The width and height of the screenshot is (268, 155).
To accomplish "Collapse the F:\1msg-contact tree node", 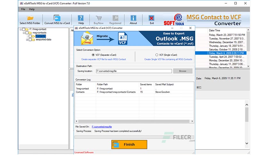I will 21,29.
